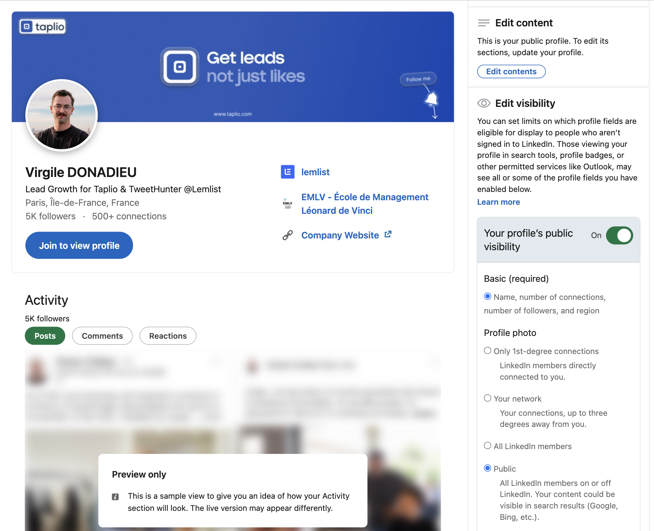Select the All LinkedIn members radio option
This screenshot has width=654, height=531.
point(487,446)
